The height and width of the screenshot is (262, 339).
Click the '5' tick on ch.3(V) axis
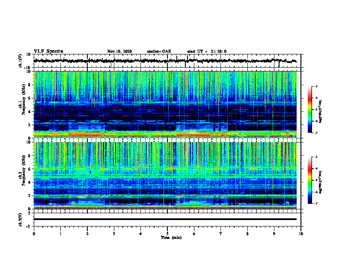pos(30,213)
